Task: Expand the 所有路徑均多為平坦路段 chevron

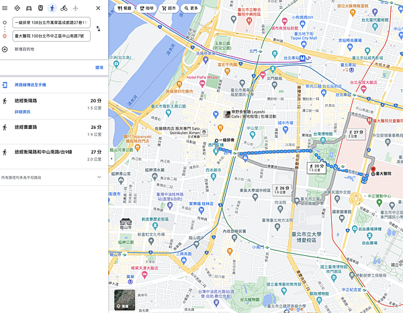Action: [99, 177]
